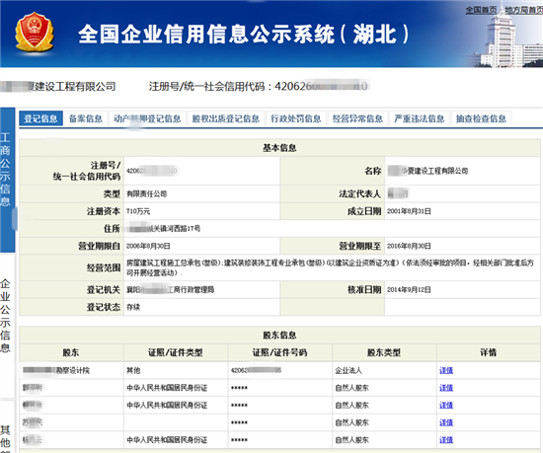Open the 全国首页 link
Viewport: 543px width, 453px height.
click(x=481, y=10)
